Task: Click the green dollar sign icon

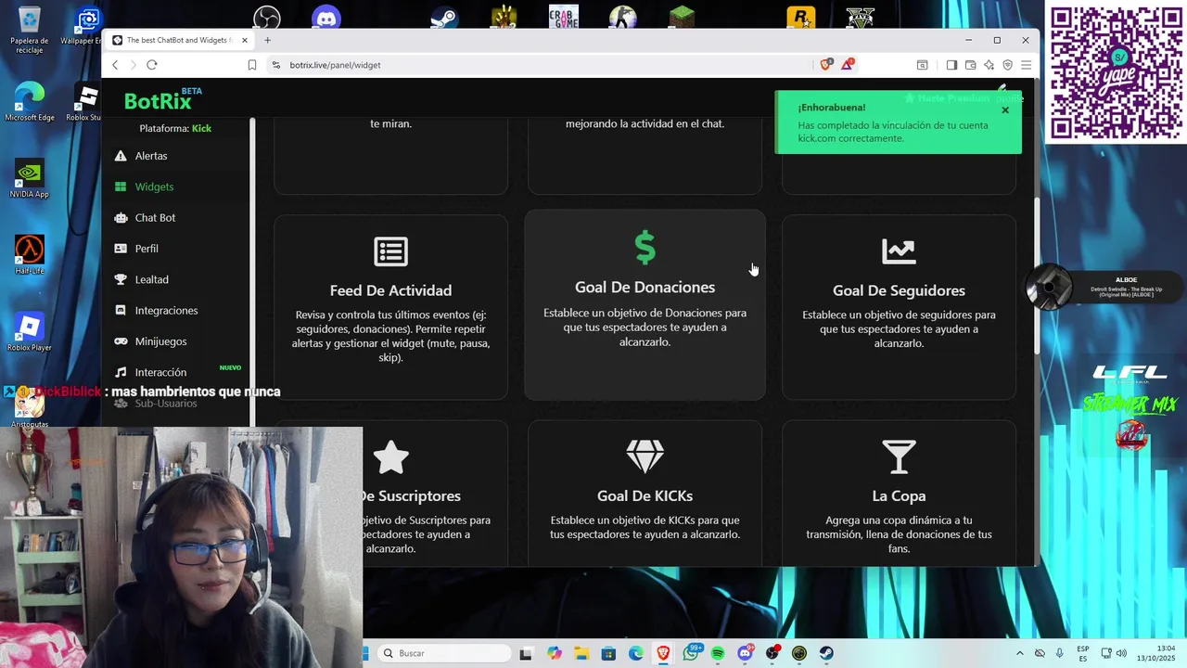Action: [x=645, y=248]
